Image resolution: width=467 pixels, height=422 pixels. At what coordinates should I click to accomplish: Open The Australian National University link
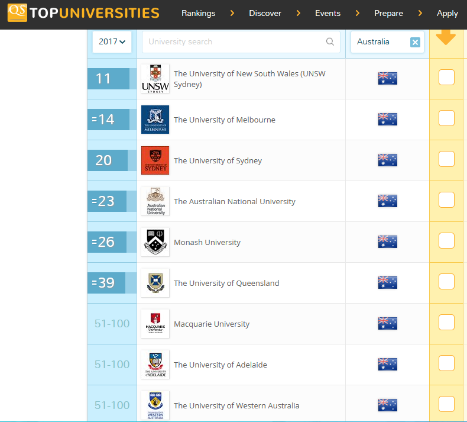(235, 202)
